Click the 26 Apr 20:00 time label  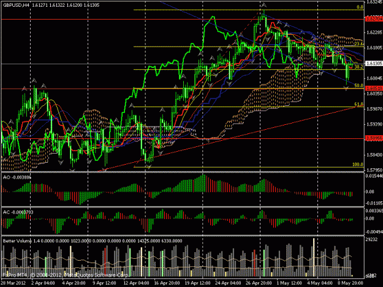[259, 283]
